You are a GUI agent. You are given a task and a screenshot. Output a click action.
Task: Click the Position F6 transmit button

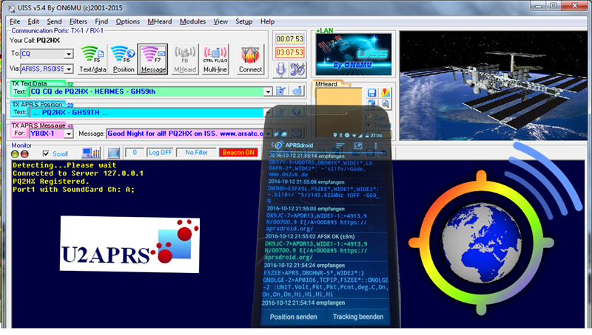pos(124,59)
